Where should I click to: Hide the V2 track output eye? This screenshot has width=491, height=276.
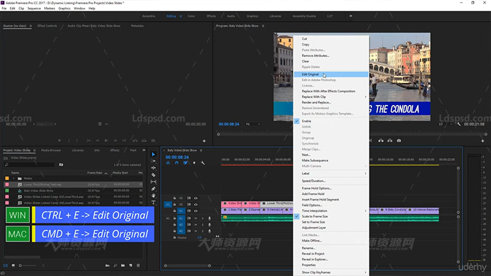[x=196, y=204]
